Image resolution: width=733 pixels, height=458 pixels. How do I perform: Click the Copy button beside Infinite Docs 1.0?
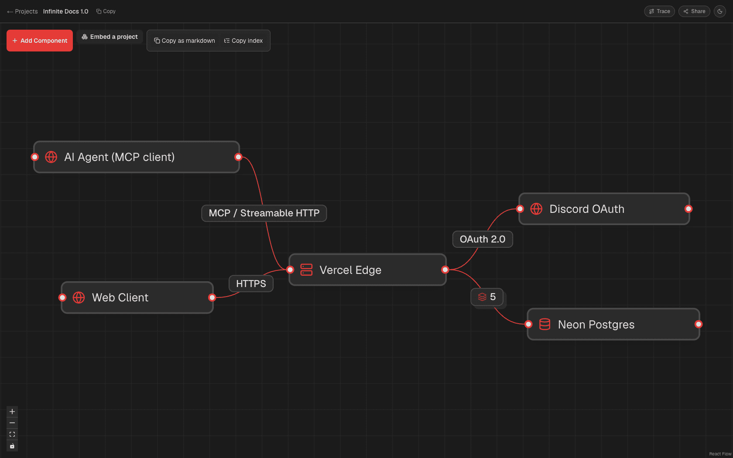click(x=106, y=11)
